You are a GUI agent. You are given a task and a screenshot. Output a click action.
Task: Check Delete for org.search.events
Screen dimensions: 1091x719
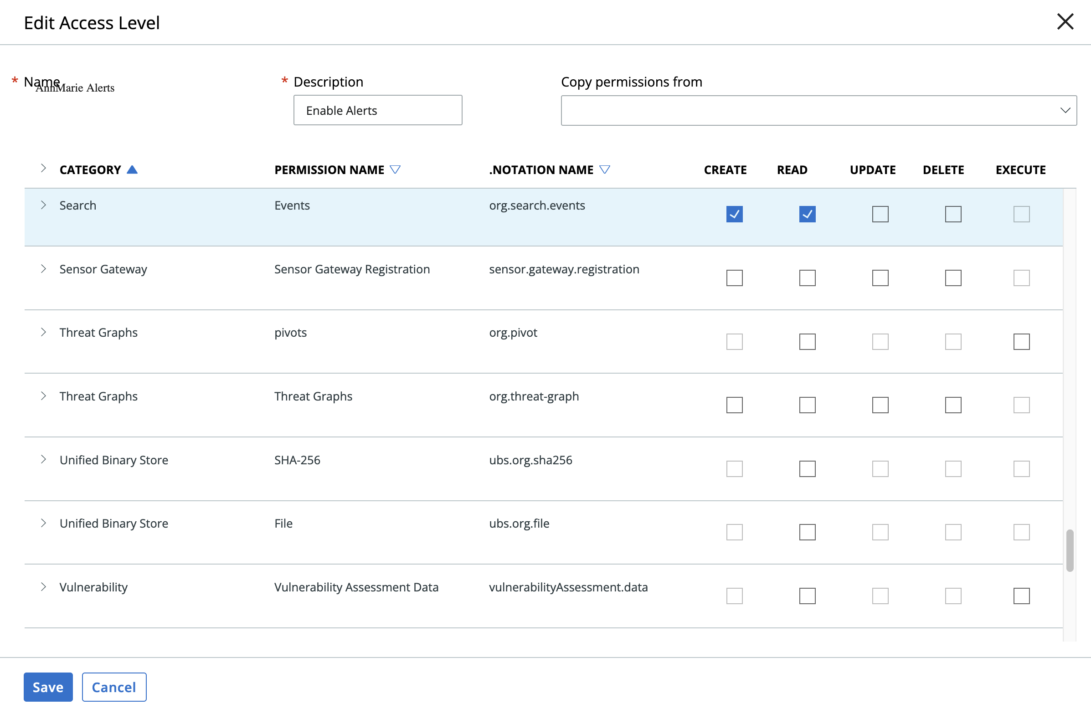tap(953, 214)
